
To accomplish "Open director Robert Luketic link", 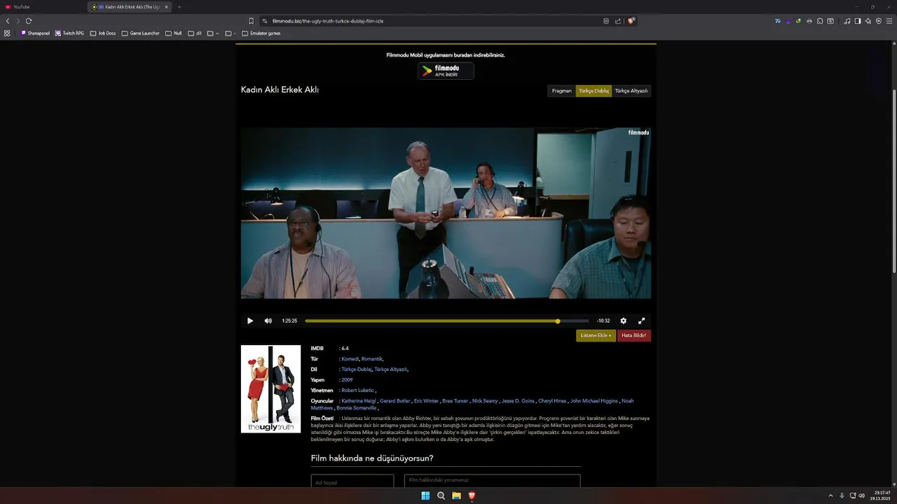I will 357,391.
